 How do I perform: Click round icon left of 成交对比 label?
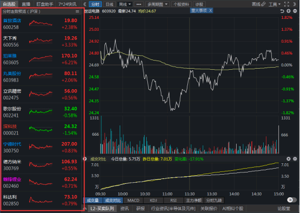tap(85, 159)
